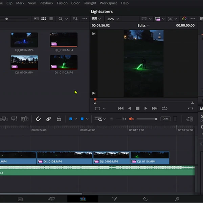Viewport: 203px width, 203px height.
Task: Enable loop playback icon
Action: click(164, 108)
